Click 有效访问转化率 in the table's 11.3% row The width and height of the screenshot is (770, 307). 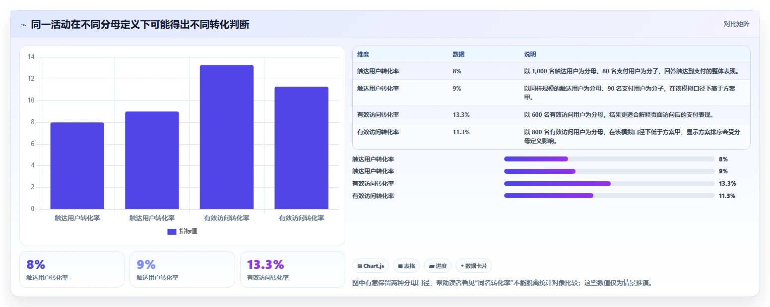[378, 132]
